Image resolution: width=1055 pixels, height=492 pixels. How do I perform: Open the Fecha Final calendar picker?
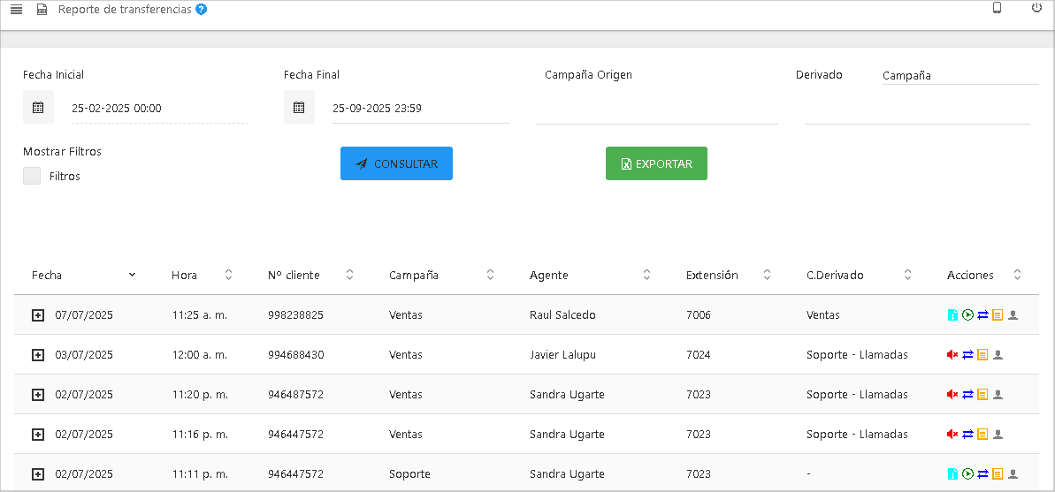(300, 108)
